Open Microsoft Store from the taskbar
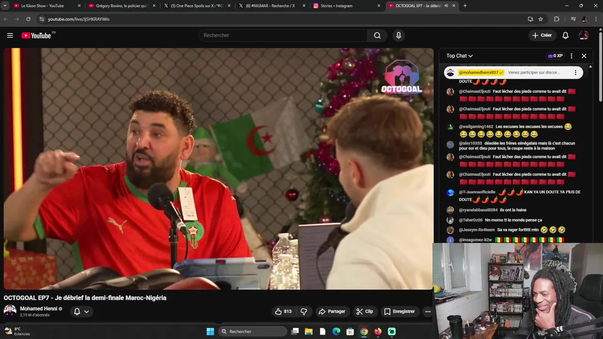This screenshot has height=339, width=603. tap(350, 331)
